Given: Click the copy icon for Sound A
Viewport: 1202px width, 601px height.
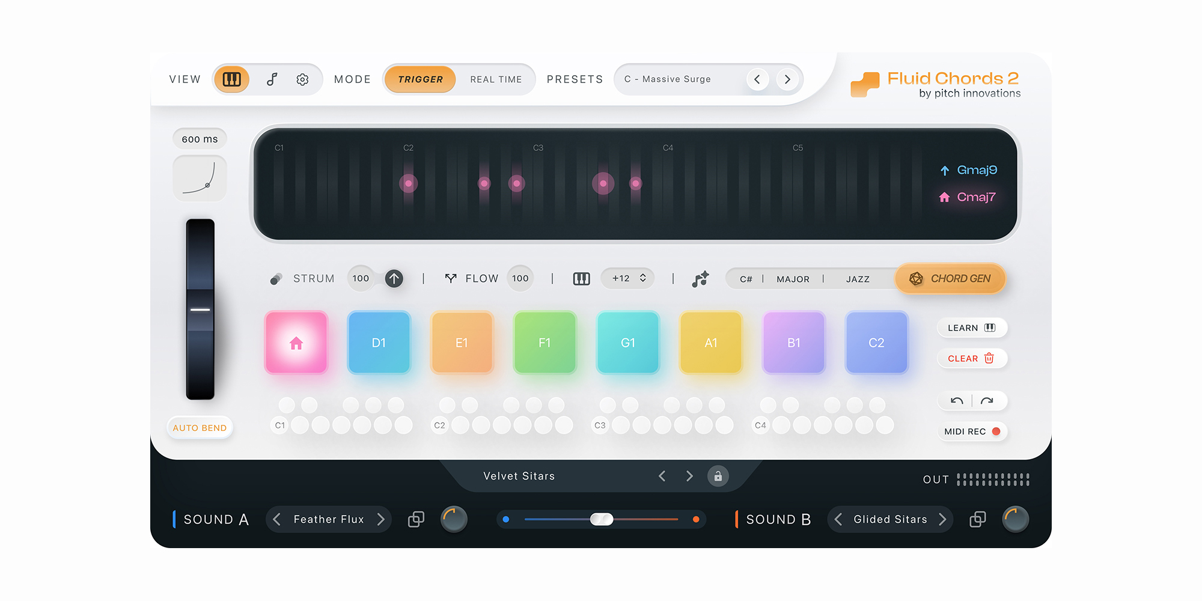Looking at the screenshot, I should [x=416, y=519].
